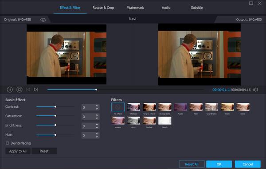Click the output video preview frame
This screenshot has width=266, height=169.
pyautogui.click(x=199, y=54)
